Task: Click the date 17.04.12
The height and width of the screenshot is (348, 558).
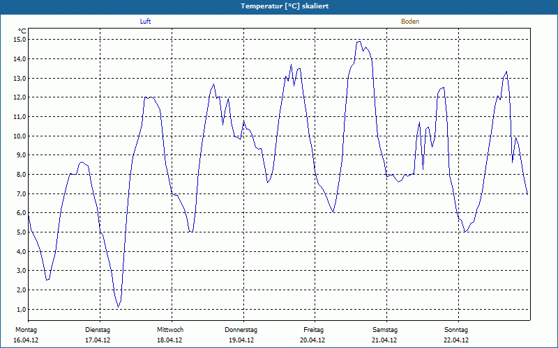Action: point(98,340)
